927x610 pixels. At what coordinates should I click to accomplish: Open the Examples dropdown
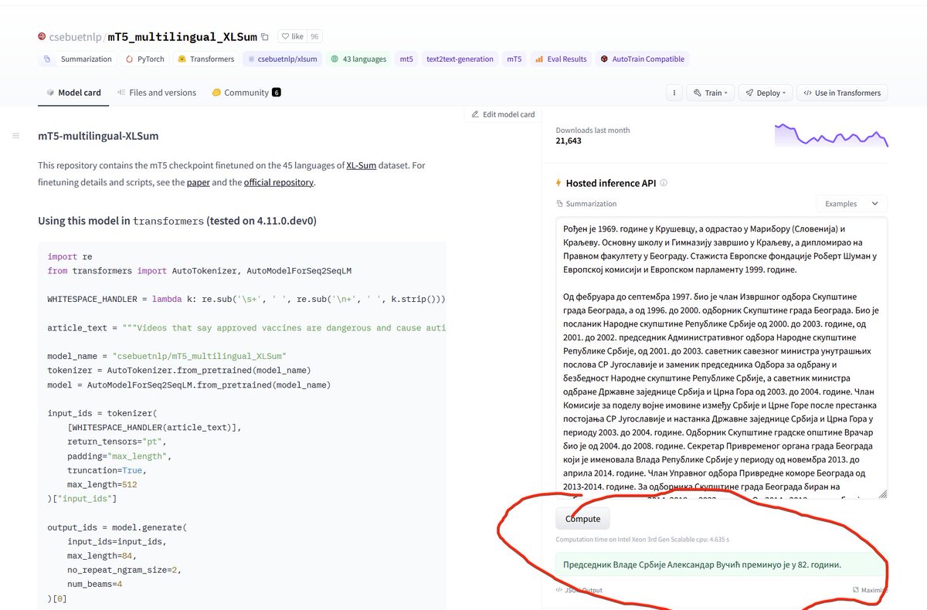[x=851, y=204]
